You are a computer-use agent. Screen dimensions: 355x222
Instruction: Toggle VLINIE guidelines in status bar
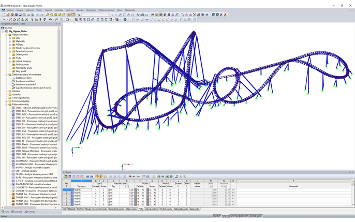point(253,216)
